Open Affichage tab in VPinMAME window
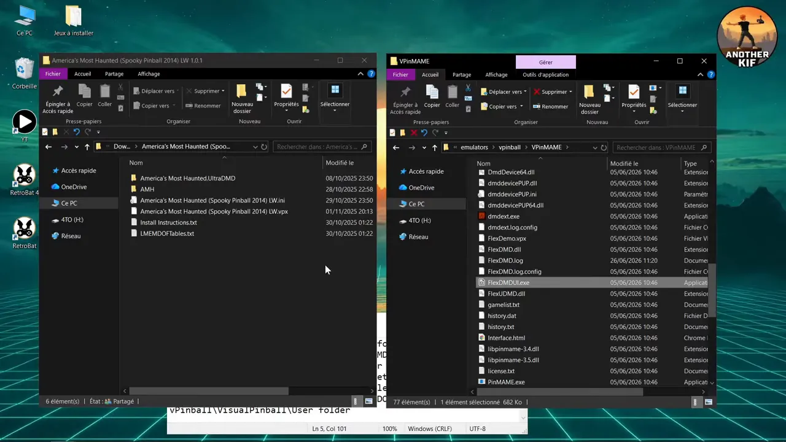Viewport: 786px width, 442px height. (496, 74)
